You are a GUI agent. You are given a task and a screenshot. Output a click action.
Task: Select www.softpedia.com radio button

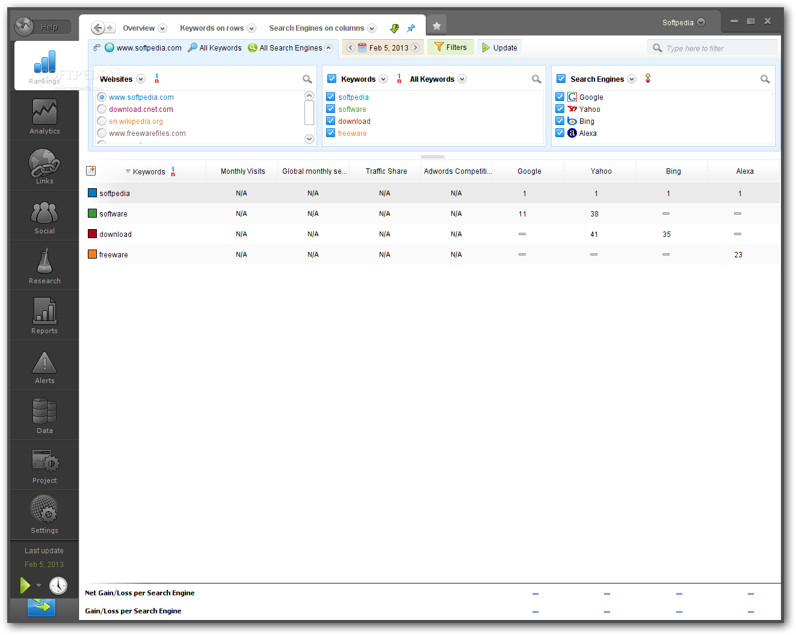point(102,97)
